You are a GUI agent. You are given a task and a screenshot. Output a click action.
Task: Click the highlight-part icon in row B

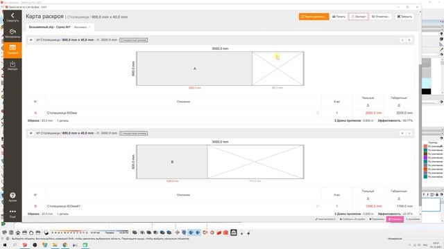pos(318,206)
